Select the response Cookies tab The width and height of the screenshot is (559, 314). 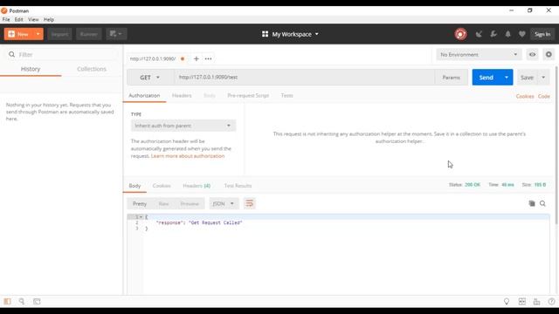pyautogui.click(x=162, y=186)
